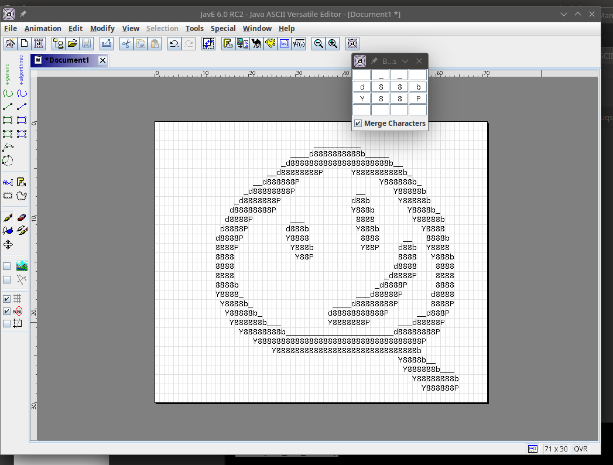Save document with floppy disk icon

point(87,43)
